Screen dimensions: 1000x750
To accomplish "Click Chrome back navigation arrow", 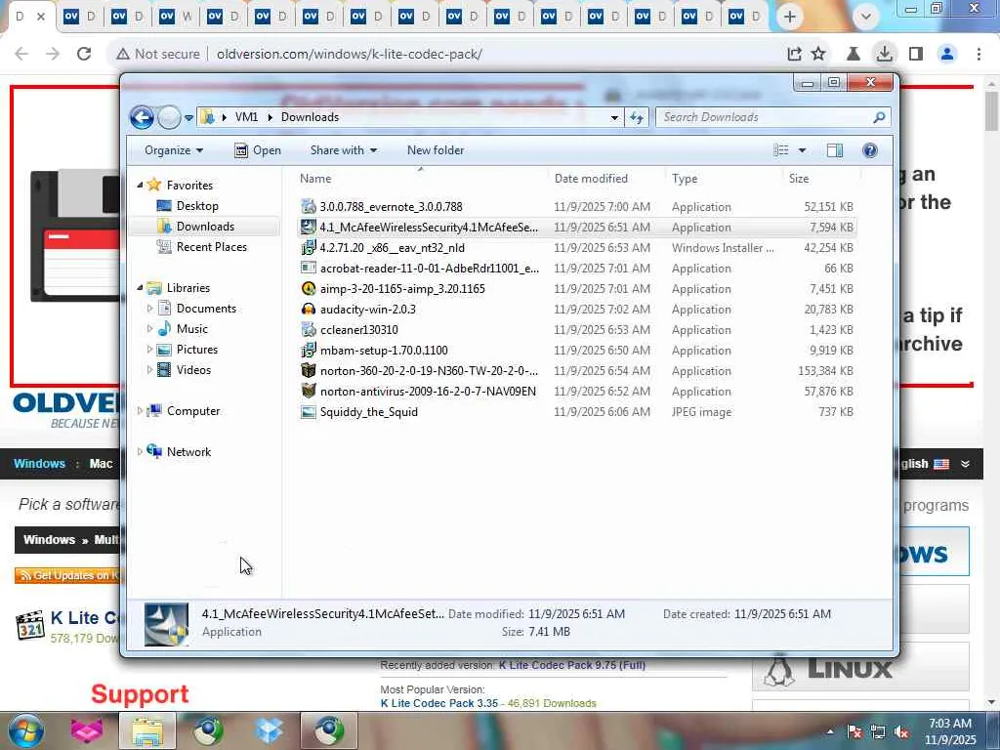I will (21, 54).
